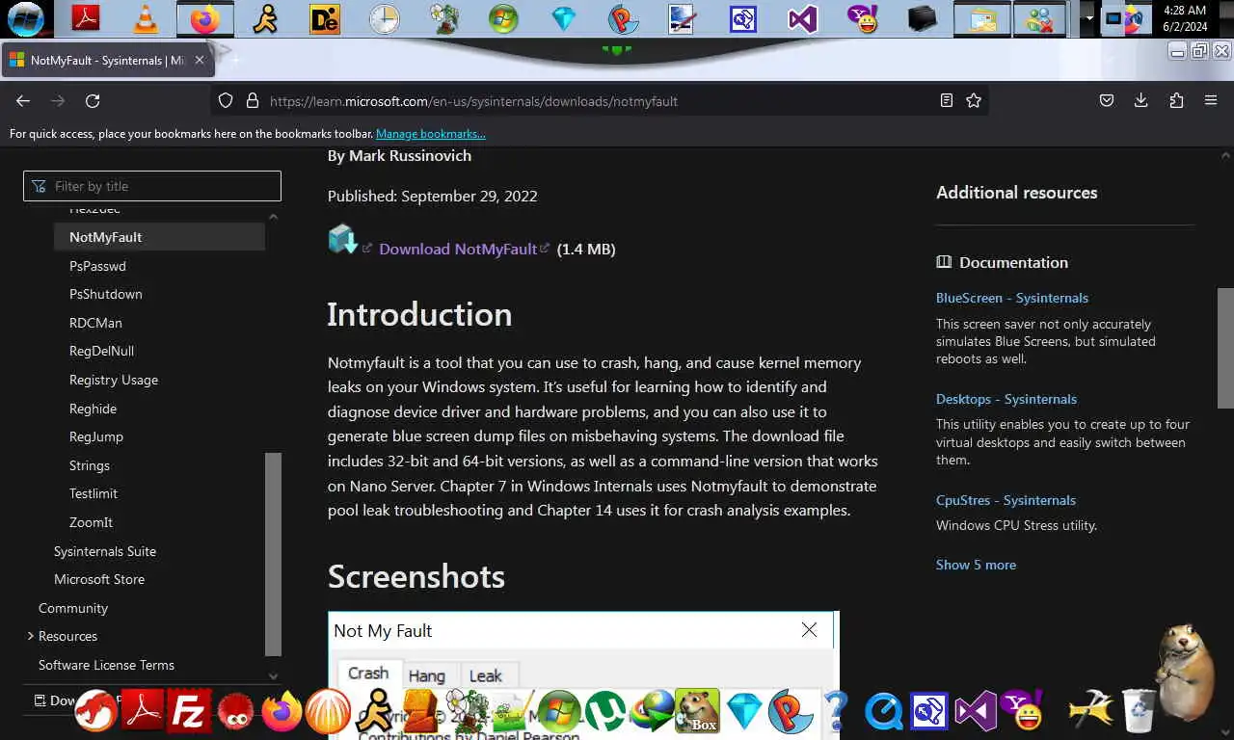
Task: Open the Firefox downloads panel
Action: [1141, 100]
